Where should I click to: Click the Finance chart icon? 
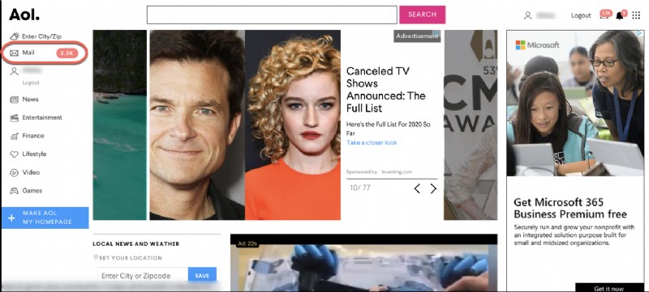point(15,136)
